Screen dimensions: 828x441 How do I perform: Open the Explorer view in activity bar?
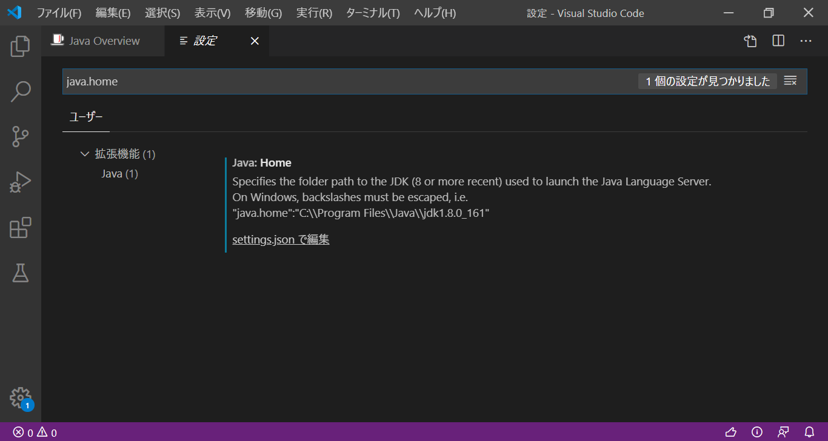[x=21, y=47]
